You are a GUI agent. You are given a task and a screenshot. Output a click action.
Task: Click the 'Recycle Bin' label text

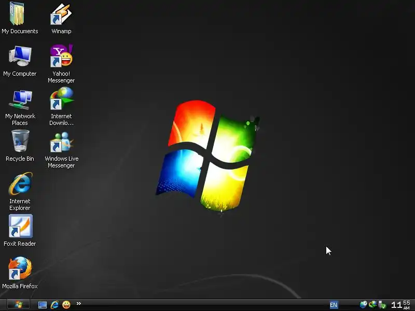point(20,159)
